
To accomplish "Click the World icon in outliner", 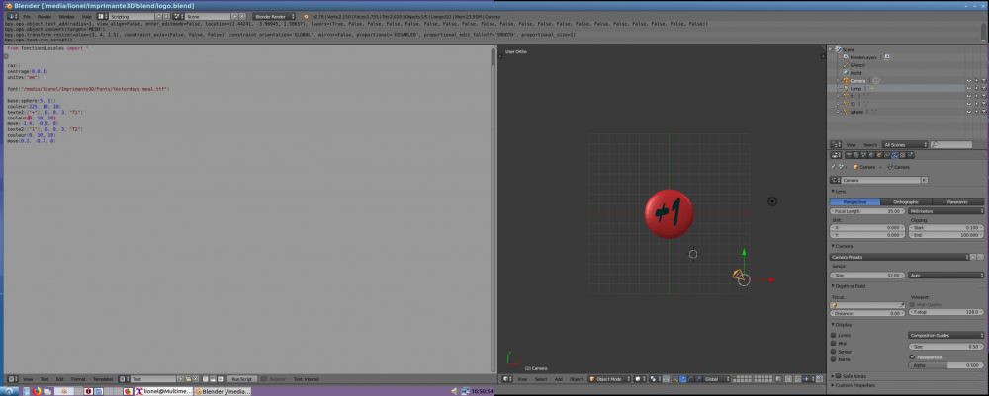I will 846,72.
